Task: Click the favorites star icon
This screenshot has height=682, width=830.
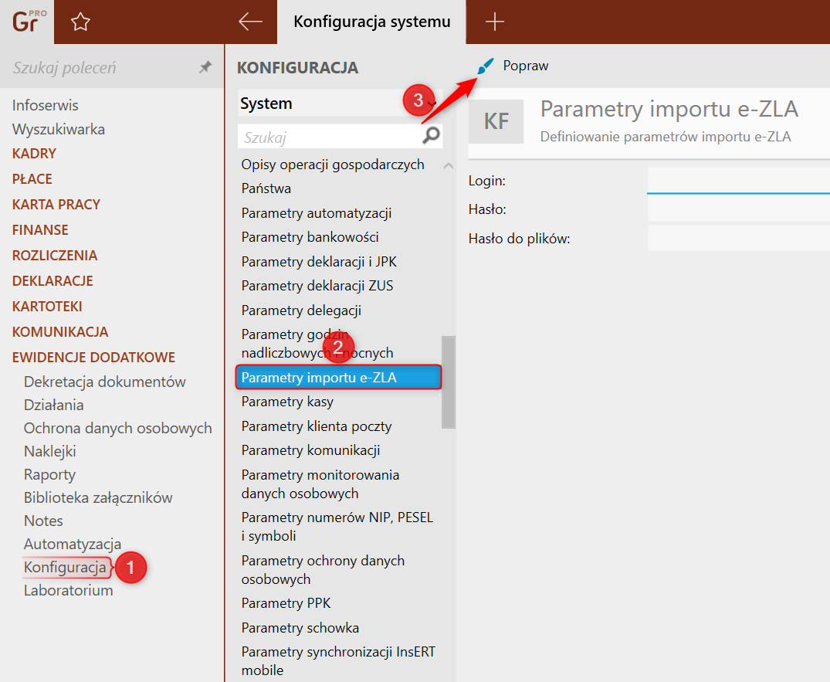Action: click(80, 22)
